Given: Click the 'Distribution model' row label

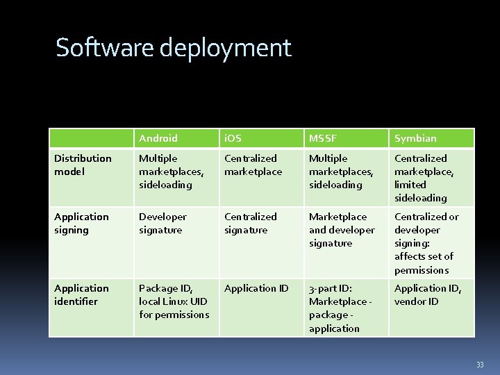Looking at the screenshot, I should point(92,177).
